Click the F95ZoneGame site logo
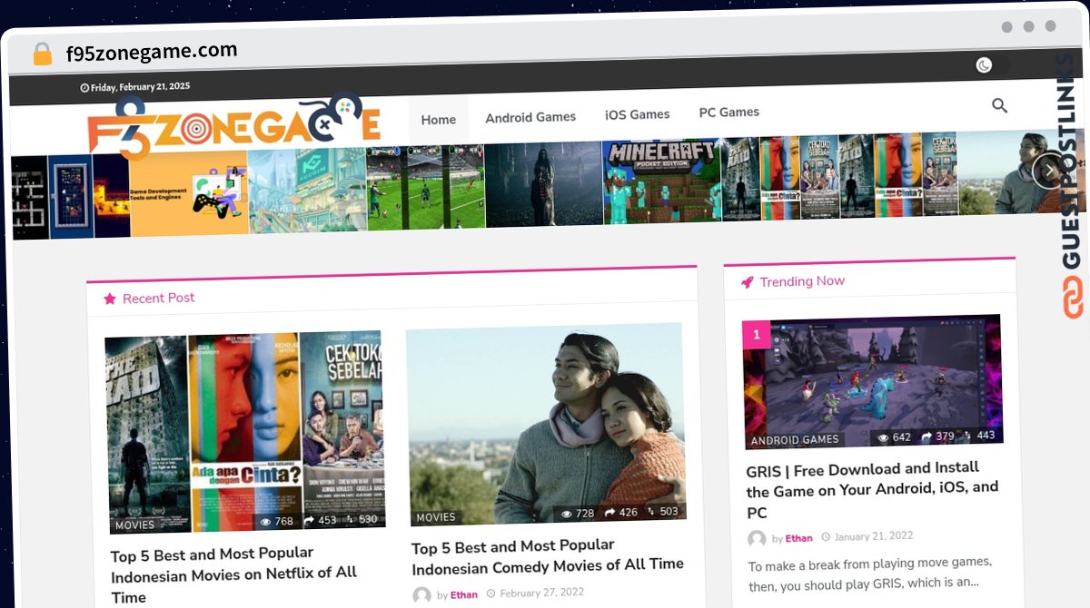 pos(233,125)
